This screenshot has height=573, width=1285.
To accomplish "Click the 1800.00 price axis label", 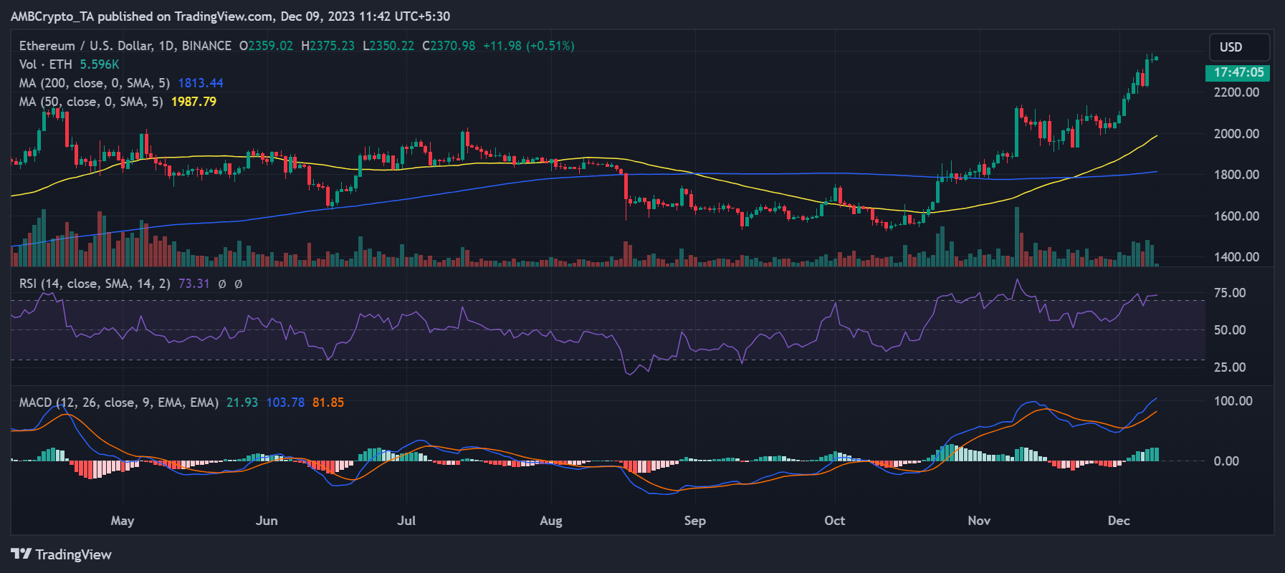I will 1236,175.
